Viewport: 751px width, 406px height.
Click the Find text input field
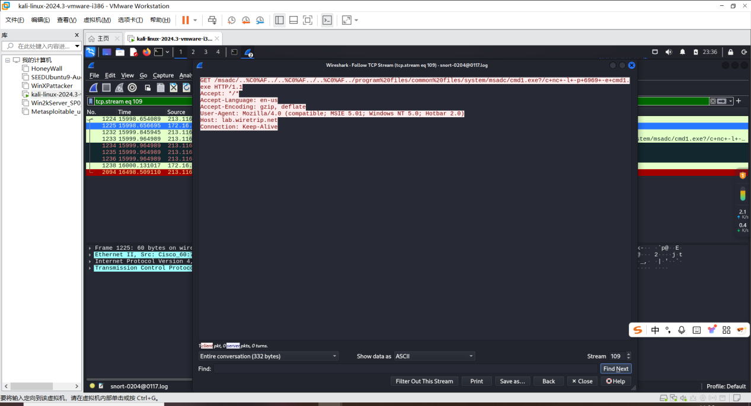point(406,369)
